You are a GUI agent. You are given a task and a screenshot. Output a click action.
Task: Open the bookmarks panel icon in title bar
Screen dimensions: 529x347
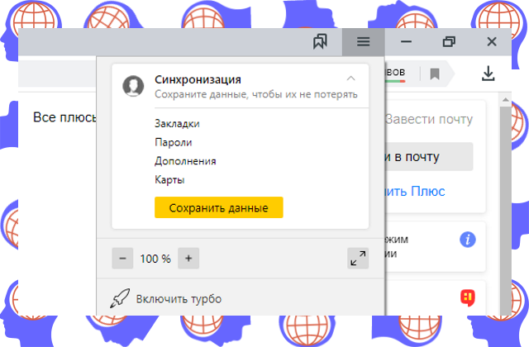320,42
